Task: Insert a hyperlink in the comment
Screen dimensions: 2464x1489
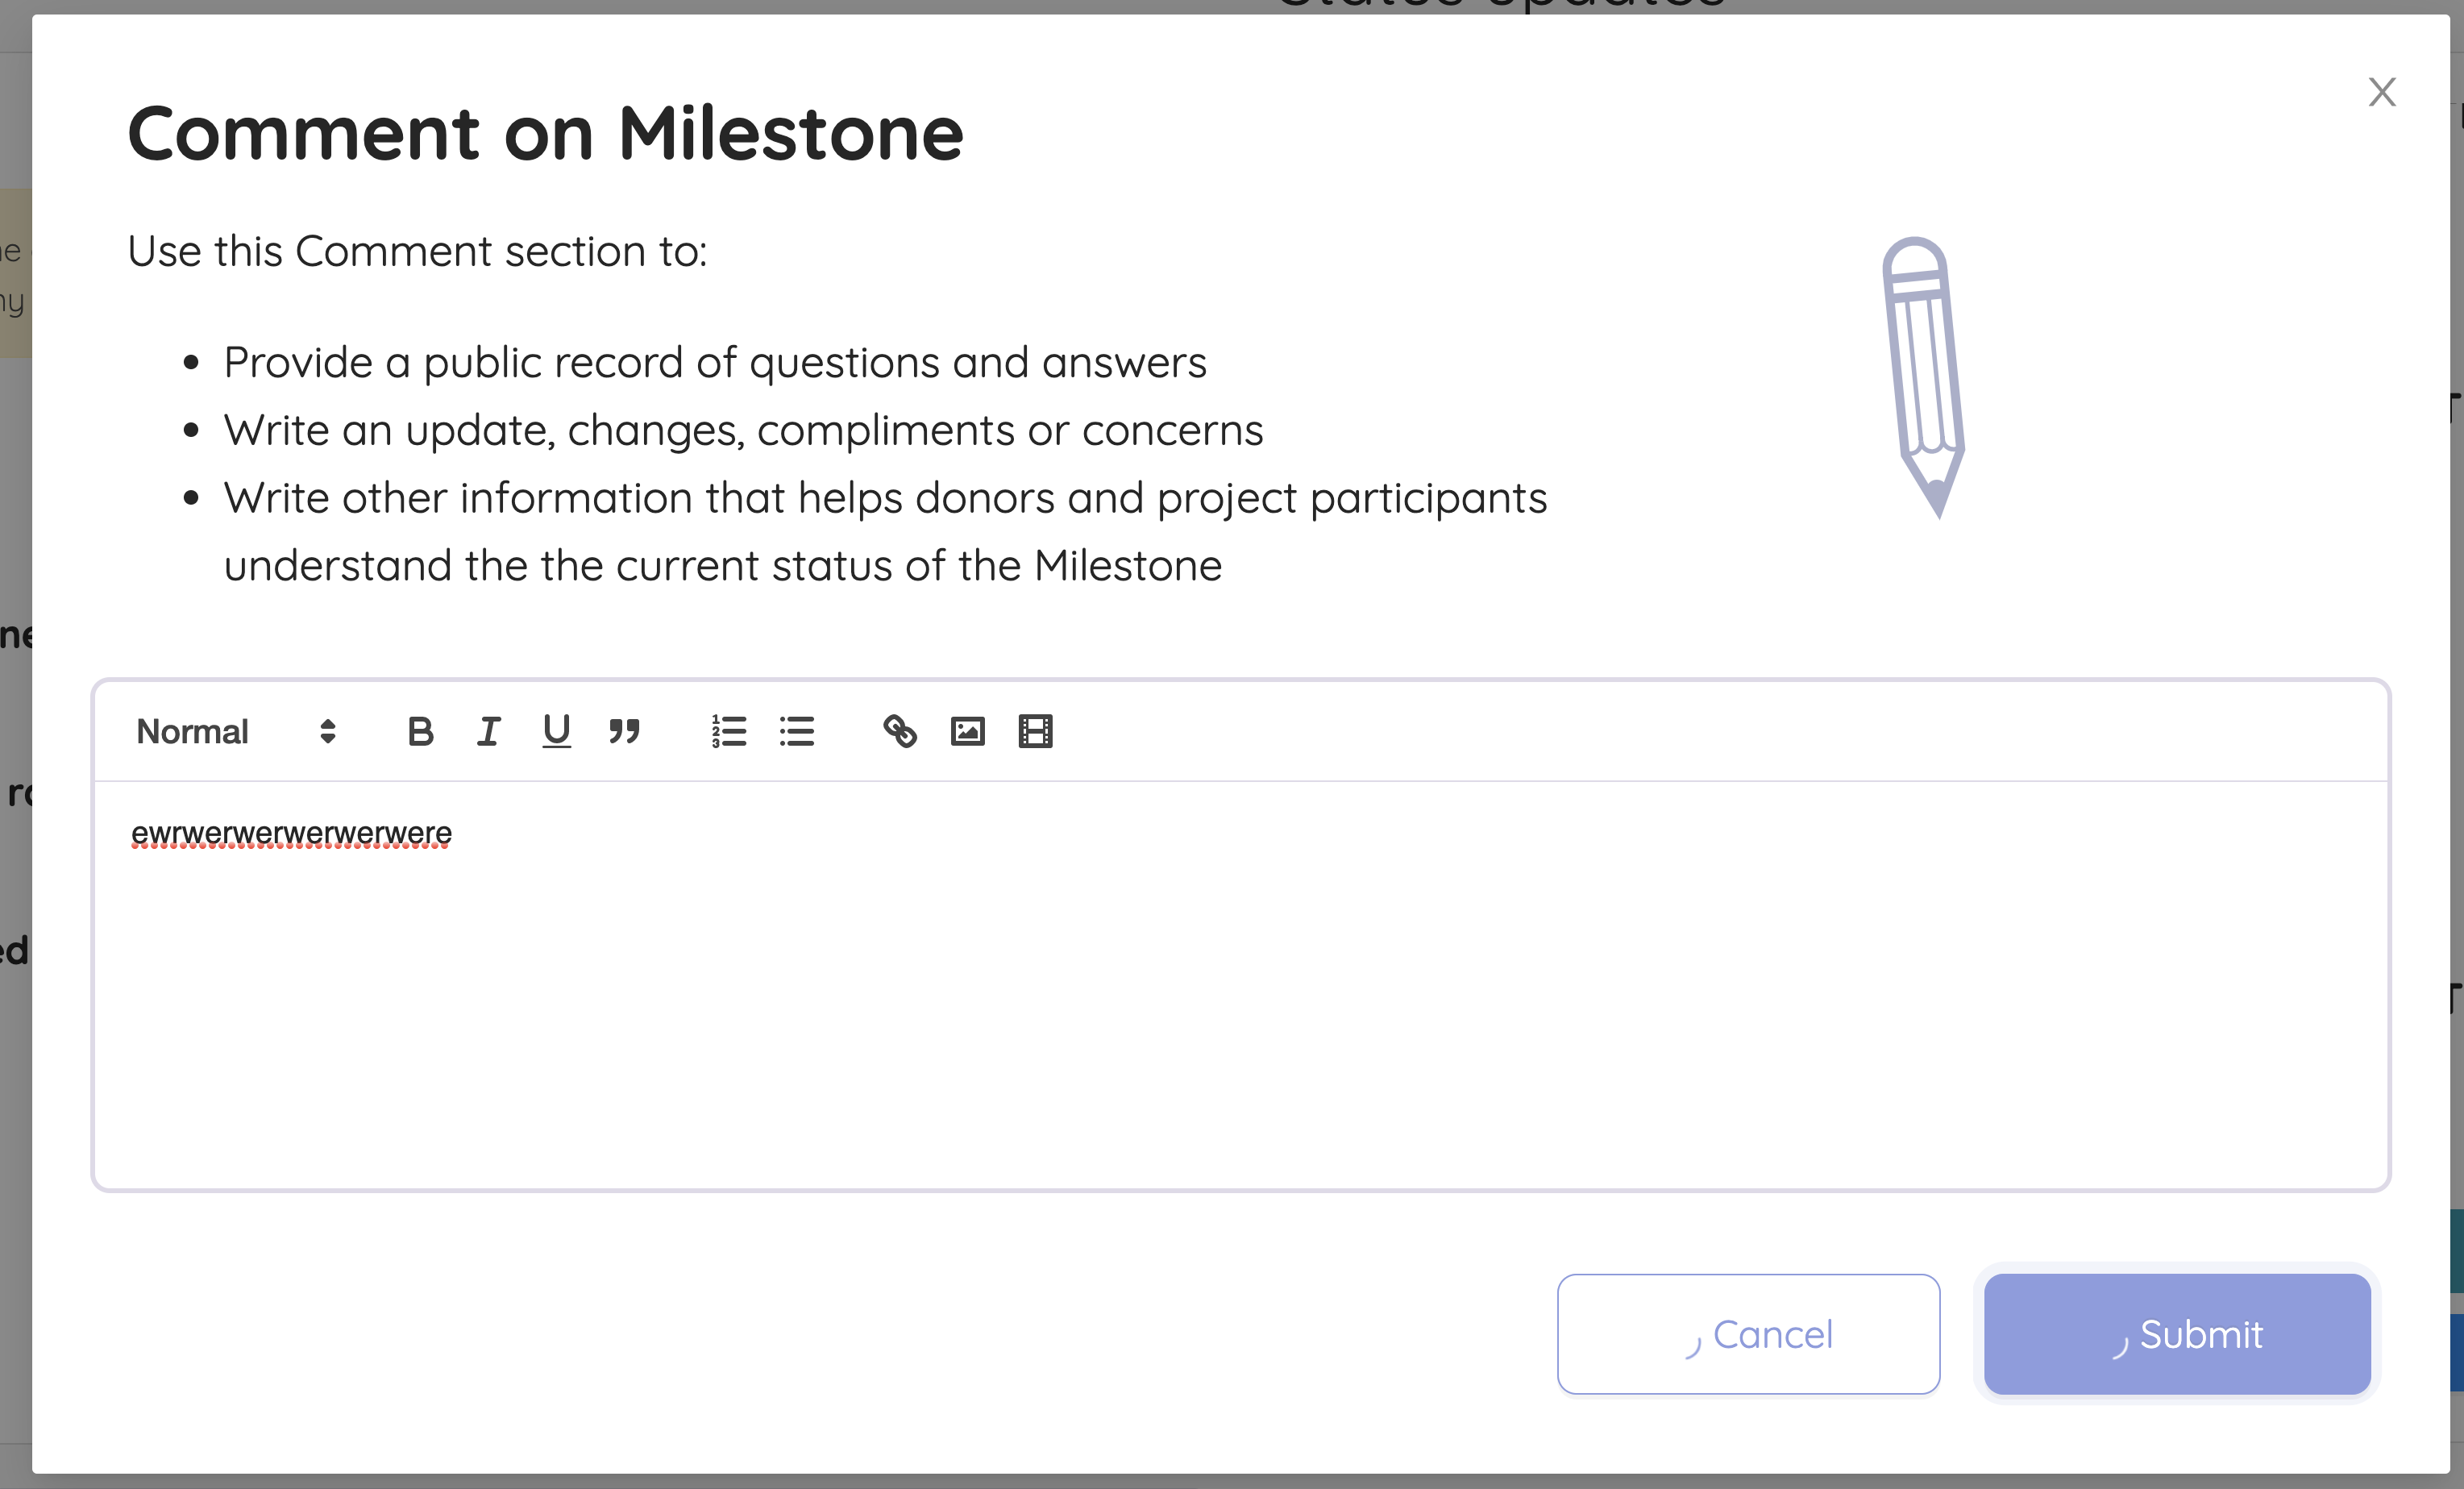Action: 900,732
